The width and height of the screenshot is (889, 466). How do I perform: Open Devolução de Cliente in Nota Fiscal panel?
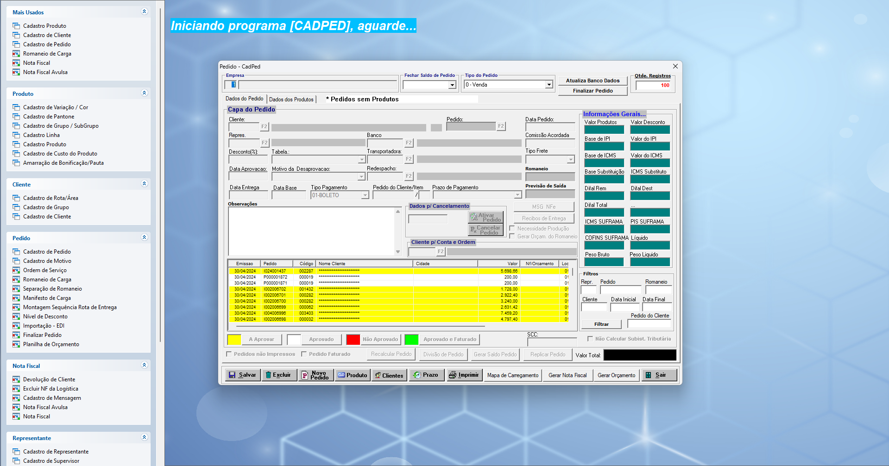pyautogui.click(x=49, y=379)
